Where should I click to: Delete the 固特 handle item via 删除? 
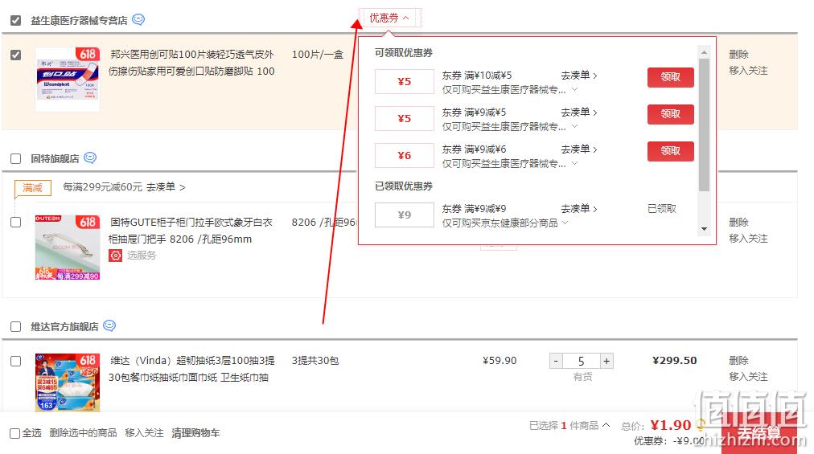tap(738, 222)
